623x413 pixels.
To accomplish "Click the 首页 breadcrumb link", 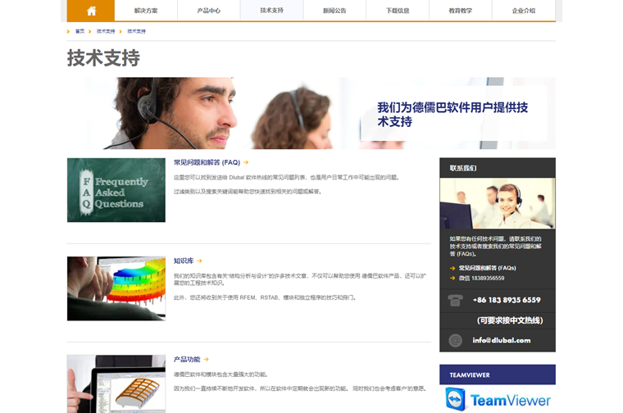I will click(x=80, y=31).
